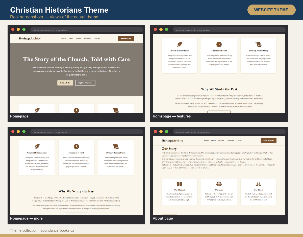303x237 pixels.
Task: Click "Church History Essays" title in features screenshot
Action: (180, 51)
